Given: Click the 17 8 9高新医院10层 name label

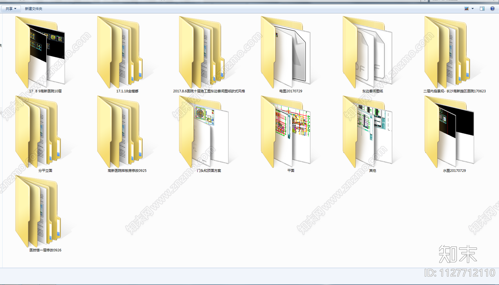Looking at the screenshot, I should (45, 91).
